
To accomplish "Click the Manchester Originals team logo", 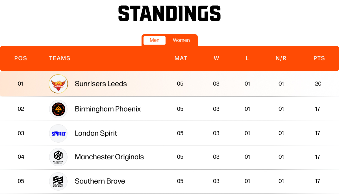I will (x=58, y=157).
